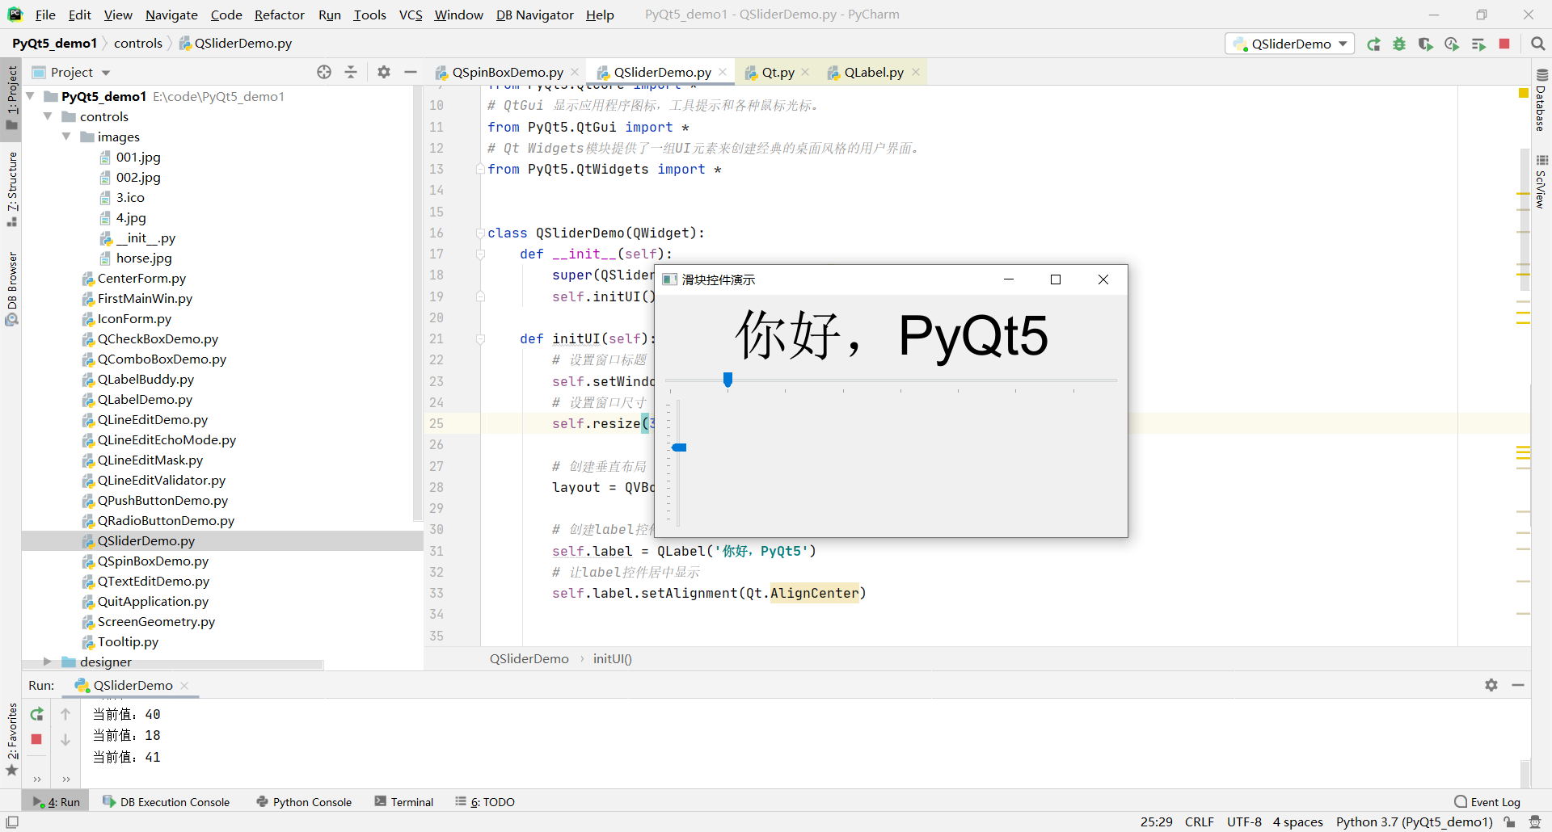This screenshot has height=832, width=1552.
Task: Click the horizontal slider track in demo window
Action: tap(891, 380)
